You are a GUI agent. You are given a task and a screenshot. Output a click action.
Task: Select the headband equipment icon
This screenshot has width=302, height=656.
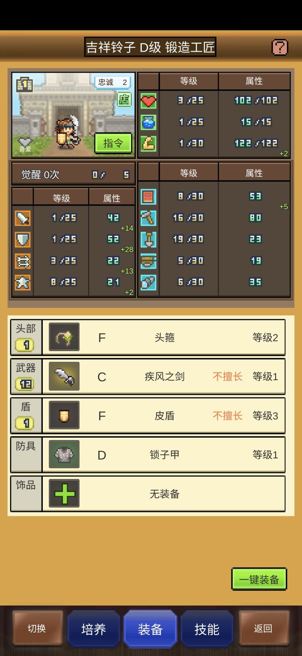point(64,337)
